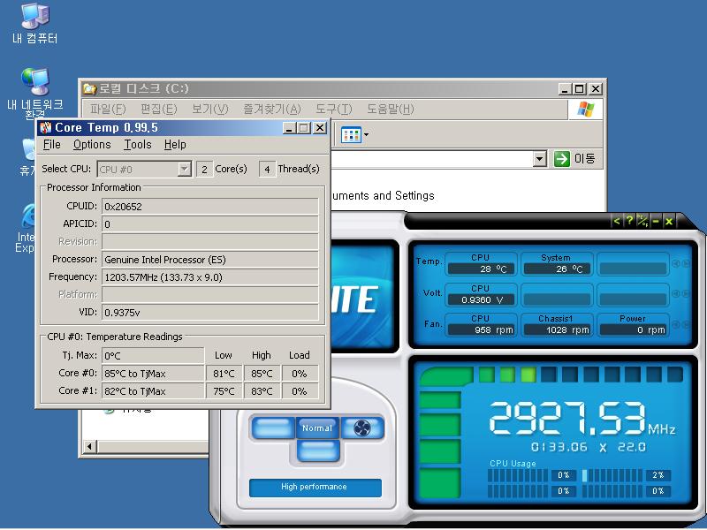This screenshot has height=530, width=707.
Task: Click the 0133.06 x 22.0 multiplier text
Action: coord(588,447)
